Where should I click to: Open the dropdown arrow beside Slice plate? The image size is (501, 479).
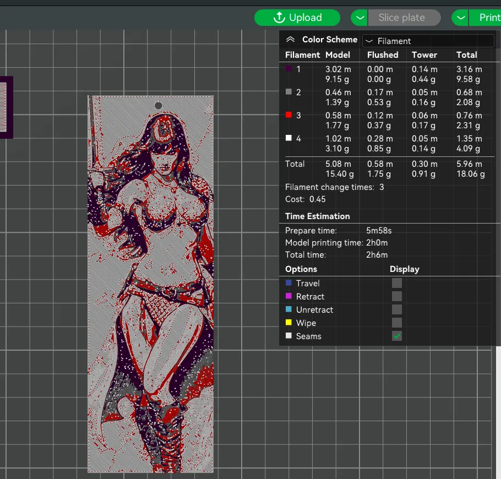click(x=360, y=18)
